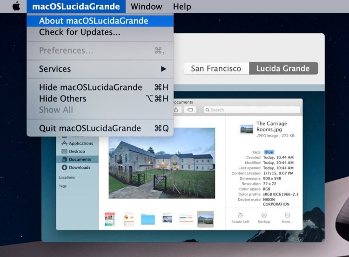Click the Downloads arrow icon

(x=64, y=167)
